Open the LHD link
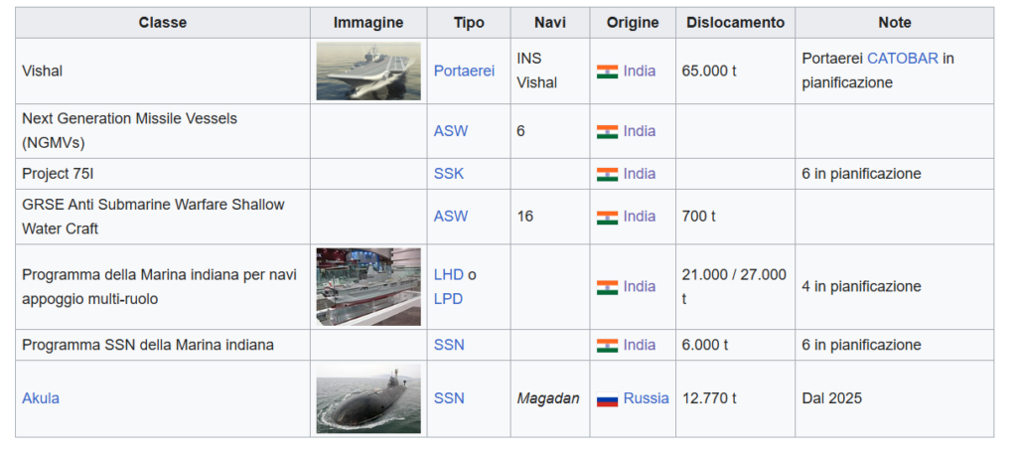 449,274
